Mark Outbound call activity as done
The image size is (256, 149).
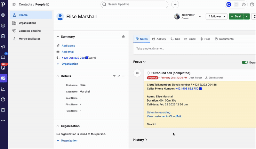(x=148, y=73)
